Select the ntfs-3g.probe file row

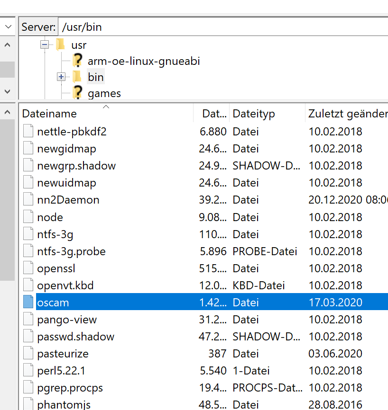(71, 251)
